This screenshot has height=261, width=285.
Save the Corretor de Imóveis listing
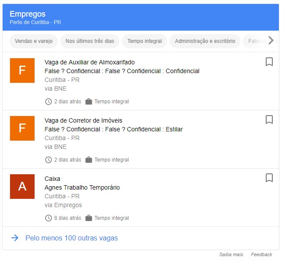point(269,120)
